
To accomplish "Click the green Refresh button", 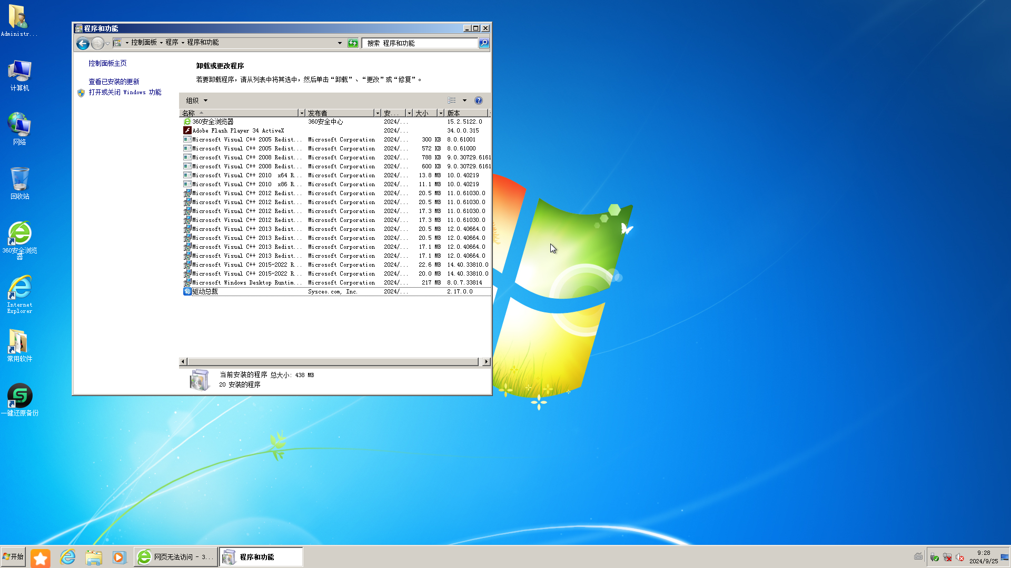I will (x=353, y=43).
